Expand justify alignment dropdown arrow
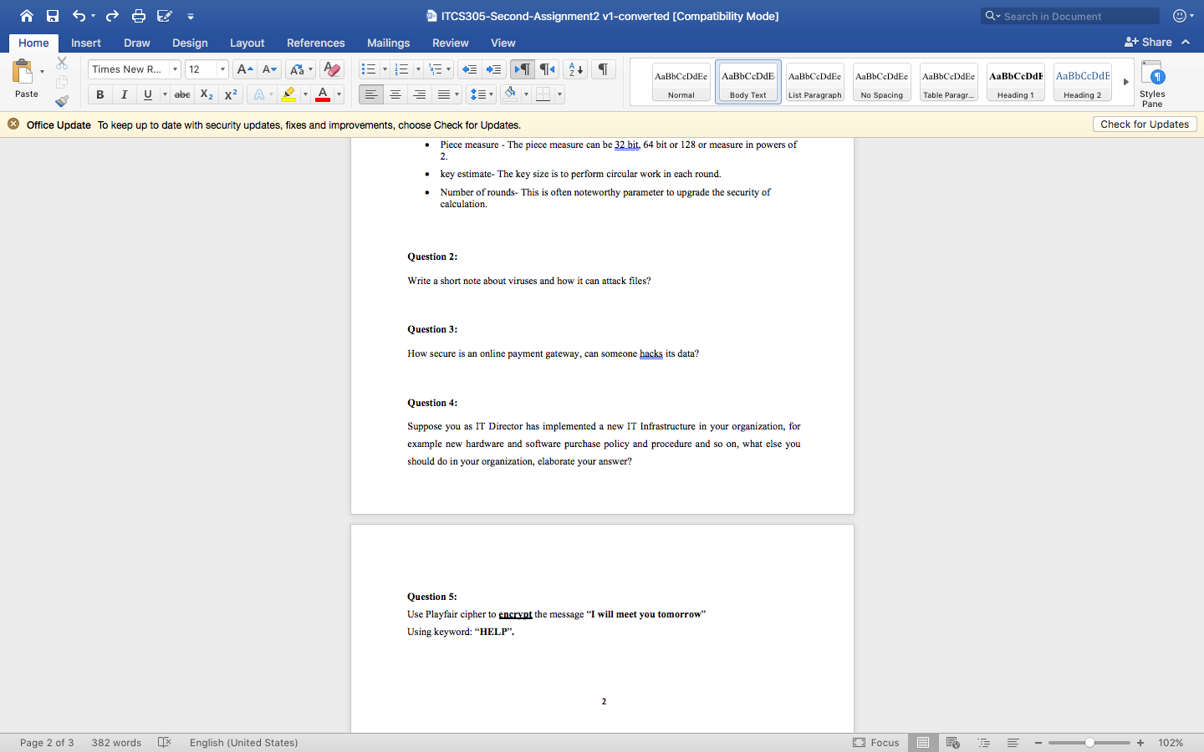1204x752 pixels. [457, 94]
